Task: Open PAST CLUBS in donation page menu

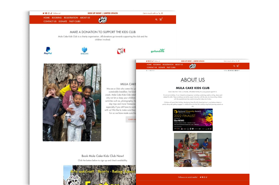Action: click(75, 21)
